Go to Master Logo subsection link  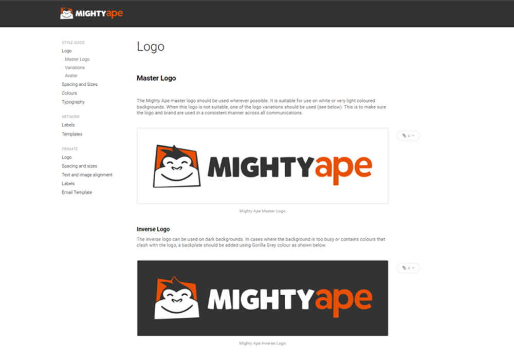[x=77, y=59]
